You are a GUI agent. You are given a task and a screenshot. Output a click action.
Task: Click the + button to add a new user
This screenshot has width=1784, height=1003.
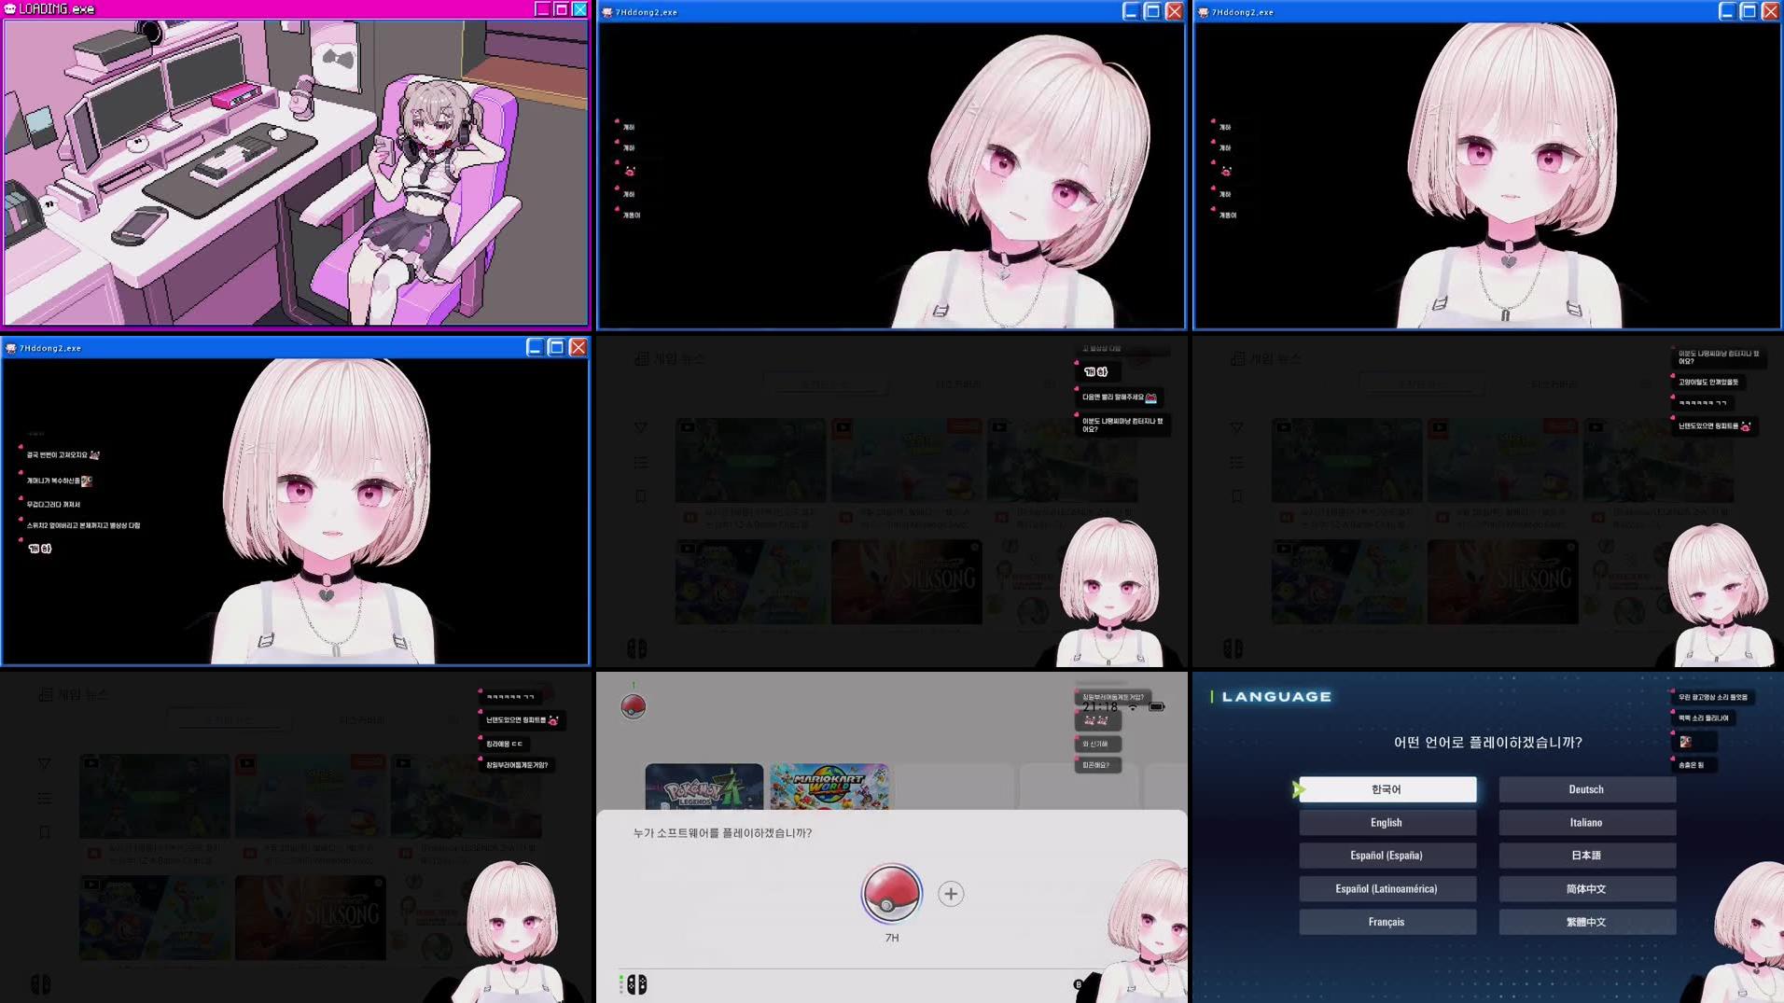951,893
